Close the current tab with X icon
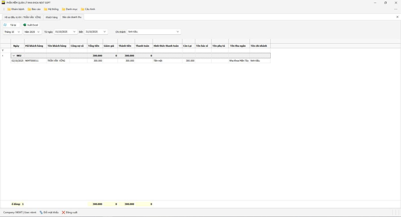401x217 pixels. click(x=397, y=17)
